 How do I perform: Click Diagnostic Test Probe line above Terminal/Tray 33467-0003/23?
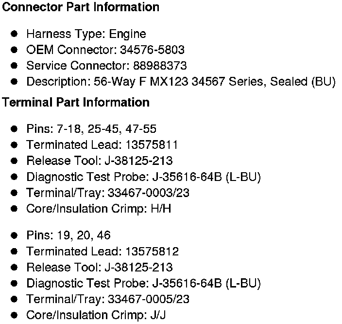click(x=143, y=177)
